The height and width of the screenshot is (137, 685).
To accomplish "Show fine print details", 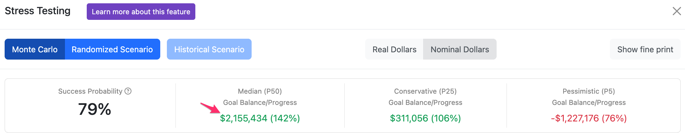I will [x=645, y=49].
